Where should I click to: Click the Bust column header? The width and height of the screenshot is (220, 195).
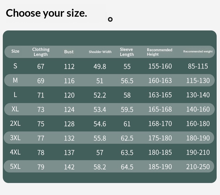click(x=69, y=52)
